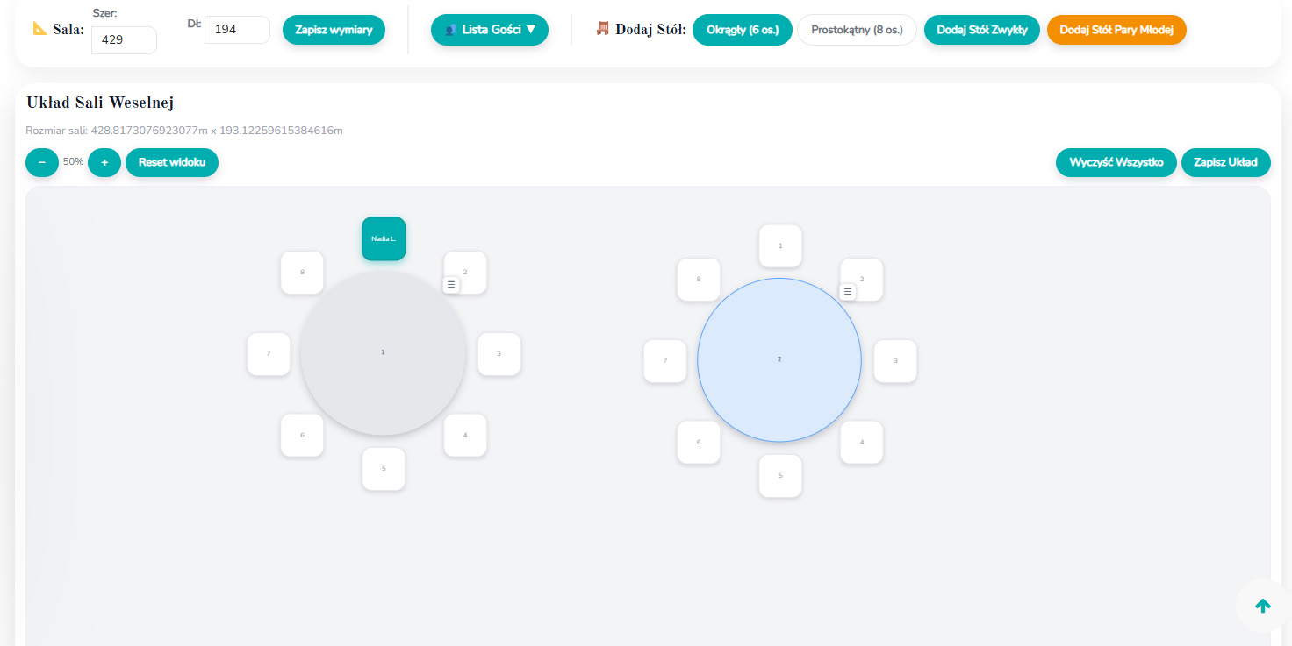Screen dimensions: 1292x646
Task: Click seat 5 at table 2
Action: [x=780, y=476]
